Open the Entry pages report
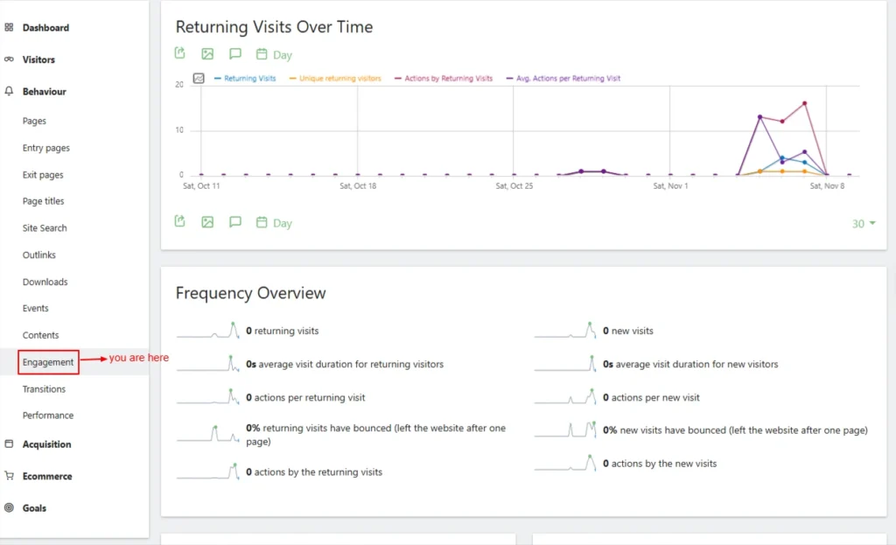Screen dimensions: 896x545 [45, 149]
